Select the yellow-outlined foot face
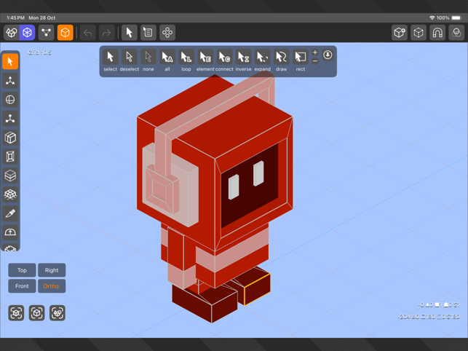 (x=257, y=289)
